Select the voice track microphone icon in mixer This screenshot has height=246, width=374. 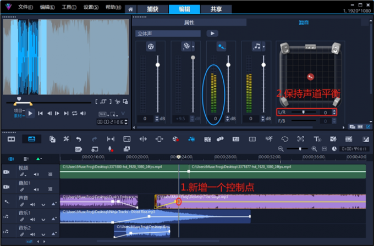coord(221,47)
